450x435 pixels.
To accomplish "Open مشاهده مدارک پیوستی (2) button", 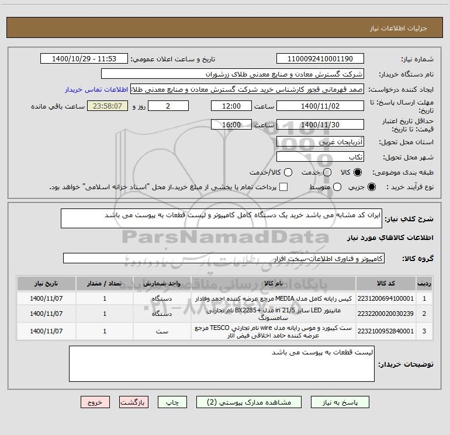I will tap(249, 402).
